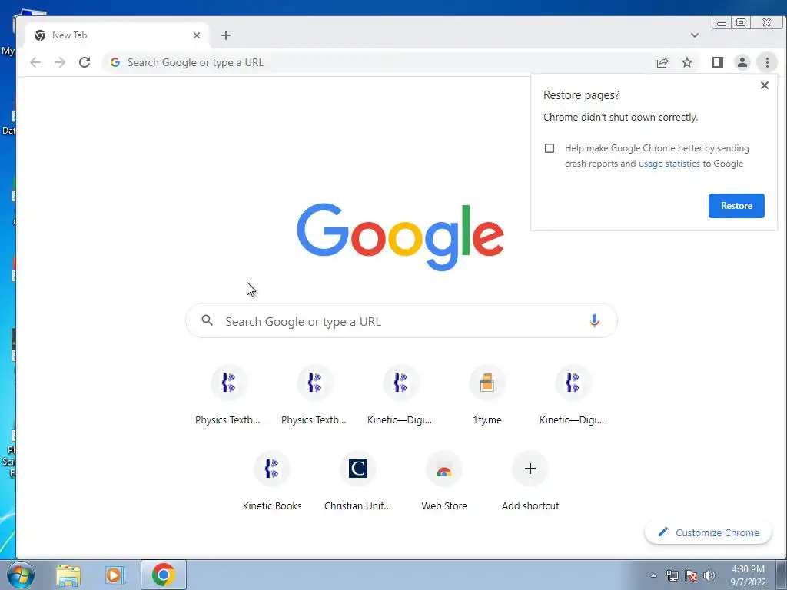Open the Action Center flag tray icon
This screenshot has width=787, height=590.
691,575
